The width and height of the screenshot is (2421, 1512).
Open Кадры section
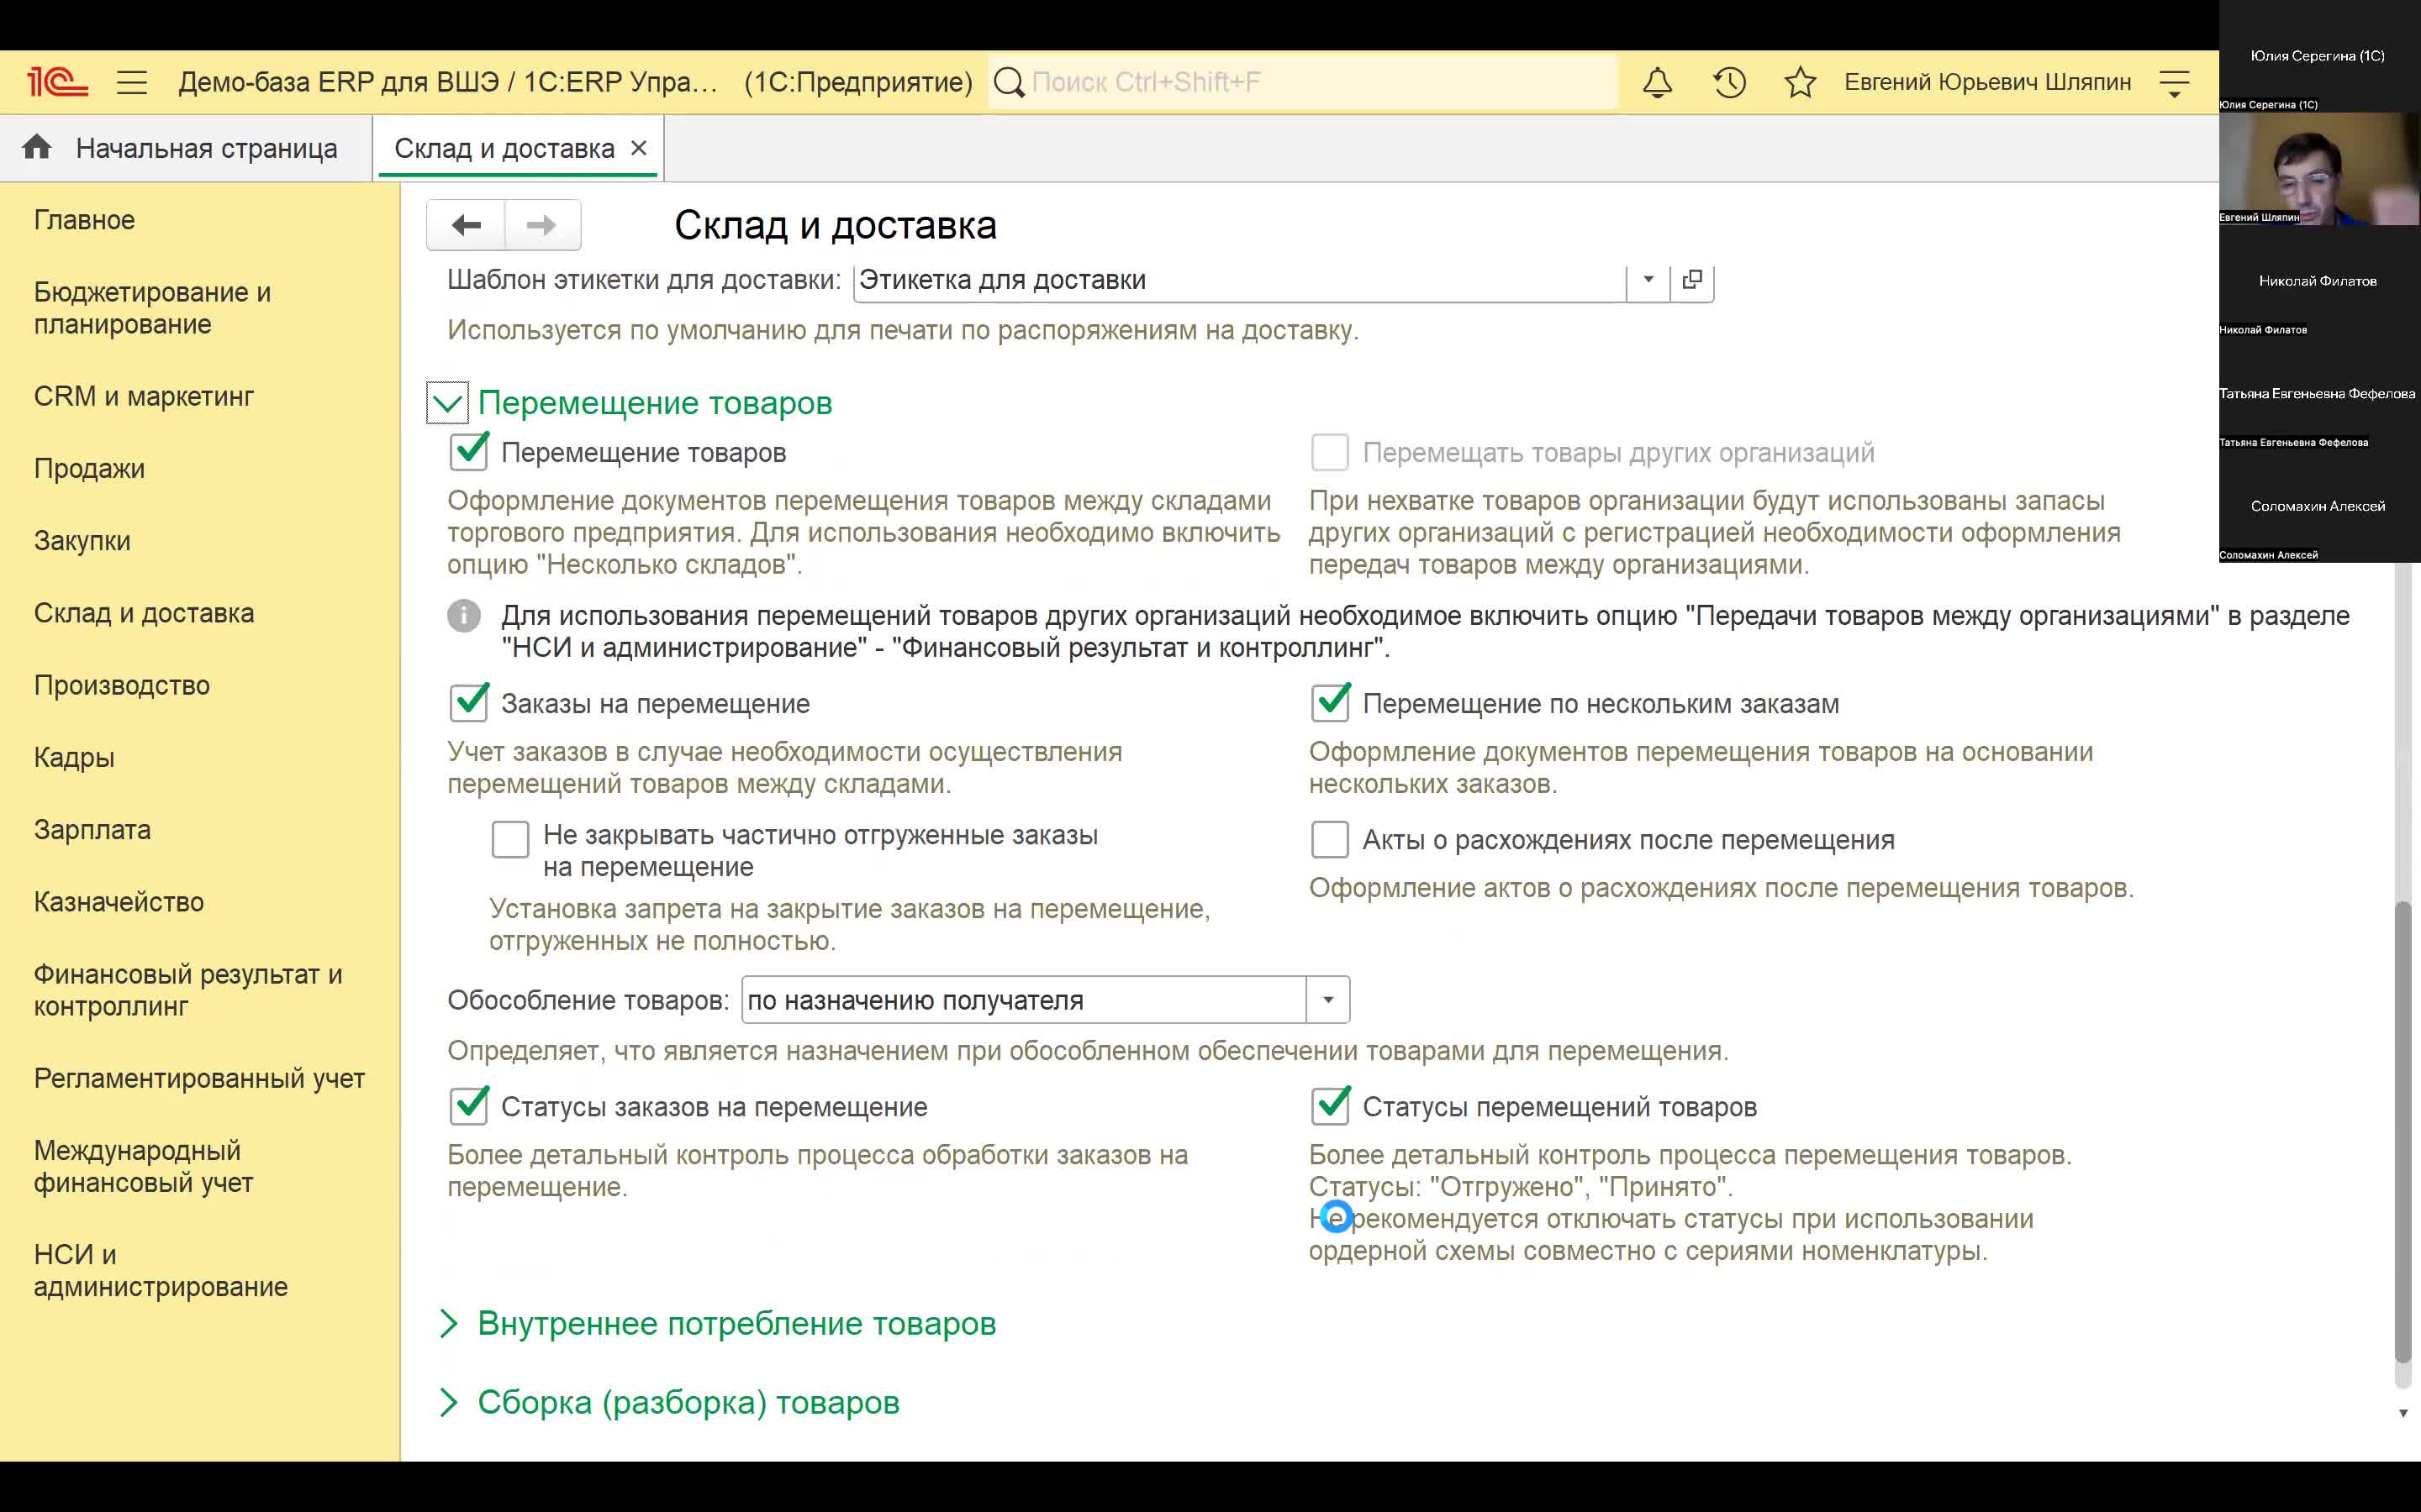click(x=74, y=757)
